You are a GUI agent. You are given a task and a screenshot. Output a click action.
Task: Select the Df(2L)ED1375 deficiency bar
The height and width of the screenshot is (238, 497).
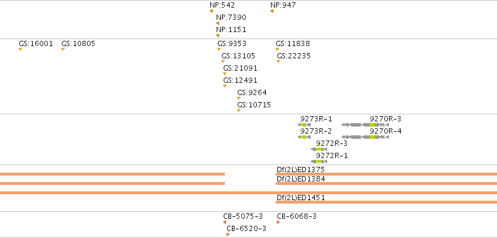[387, 174]
